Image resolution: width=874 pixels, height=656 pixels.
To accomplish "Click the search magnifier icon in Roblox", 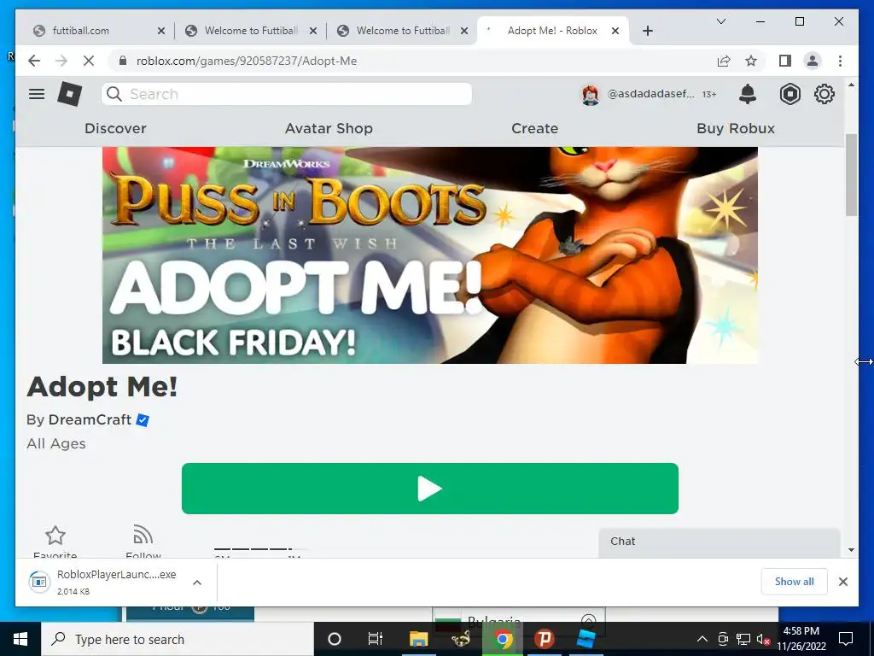I will tap(114, 94).
